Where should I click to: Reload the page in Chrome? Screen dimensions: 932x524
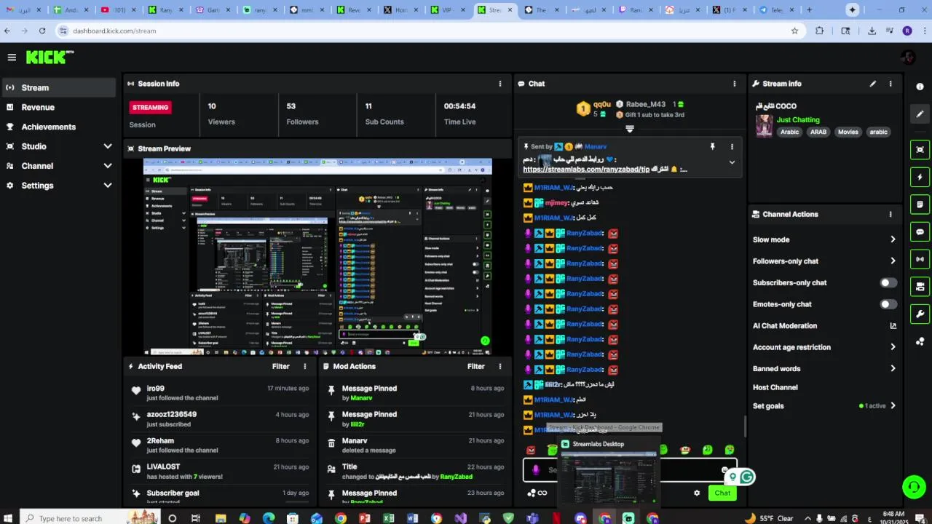pos(42,31)
